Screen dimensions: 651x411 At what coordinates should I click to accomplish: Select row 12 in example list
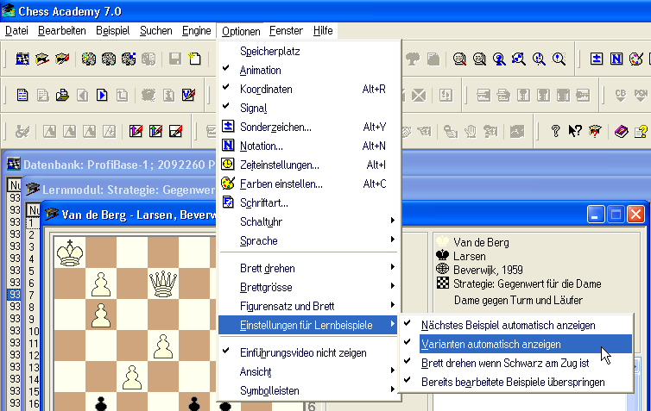[33, 356]
